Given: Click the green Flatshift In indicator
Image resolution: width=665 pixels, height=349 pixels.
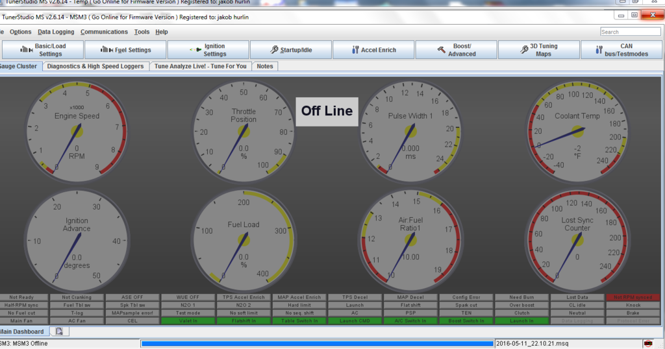Looking at the screenshot, I should pos(244,321).
